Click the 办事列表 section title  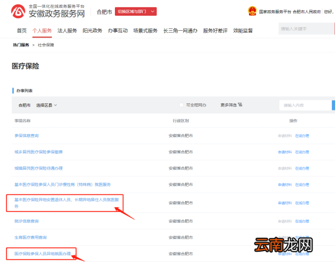(24, 91)
